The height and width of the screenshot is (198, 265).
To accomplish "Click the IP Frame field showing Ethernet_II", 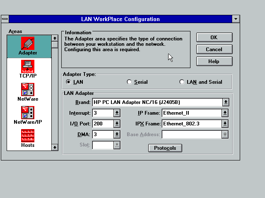I will [x=192, y=113].
